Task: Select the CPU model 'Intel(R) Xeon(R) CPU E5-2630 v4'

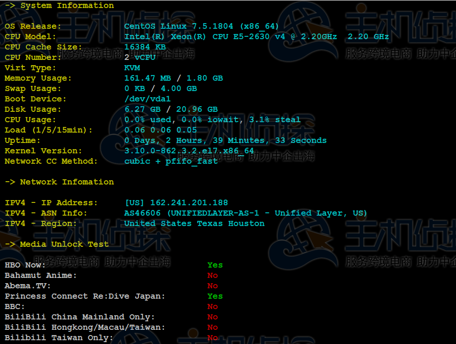Action: [205, 37]
